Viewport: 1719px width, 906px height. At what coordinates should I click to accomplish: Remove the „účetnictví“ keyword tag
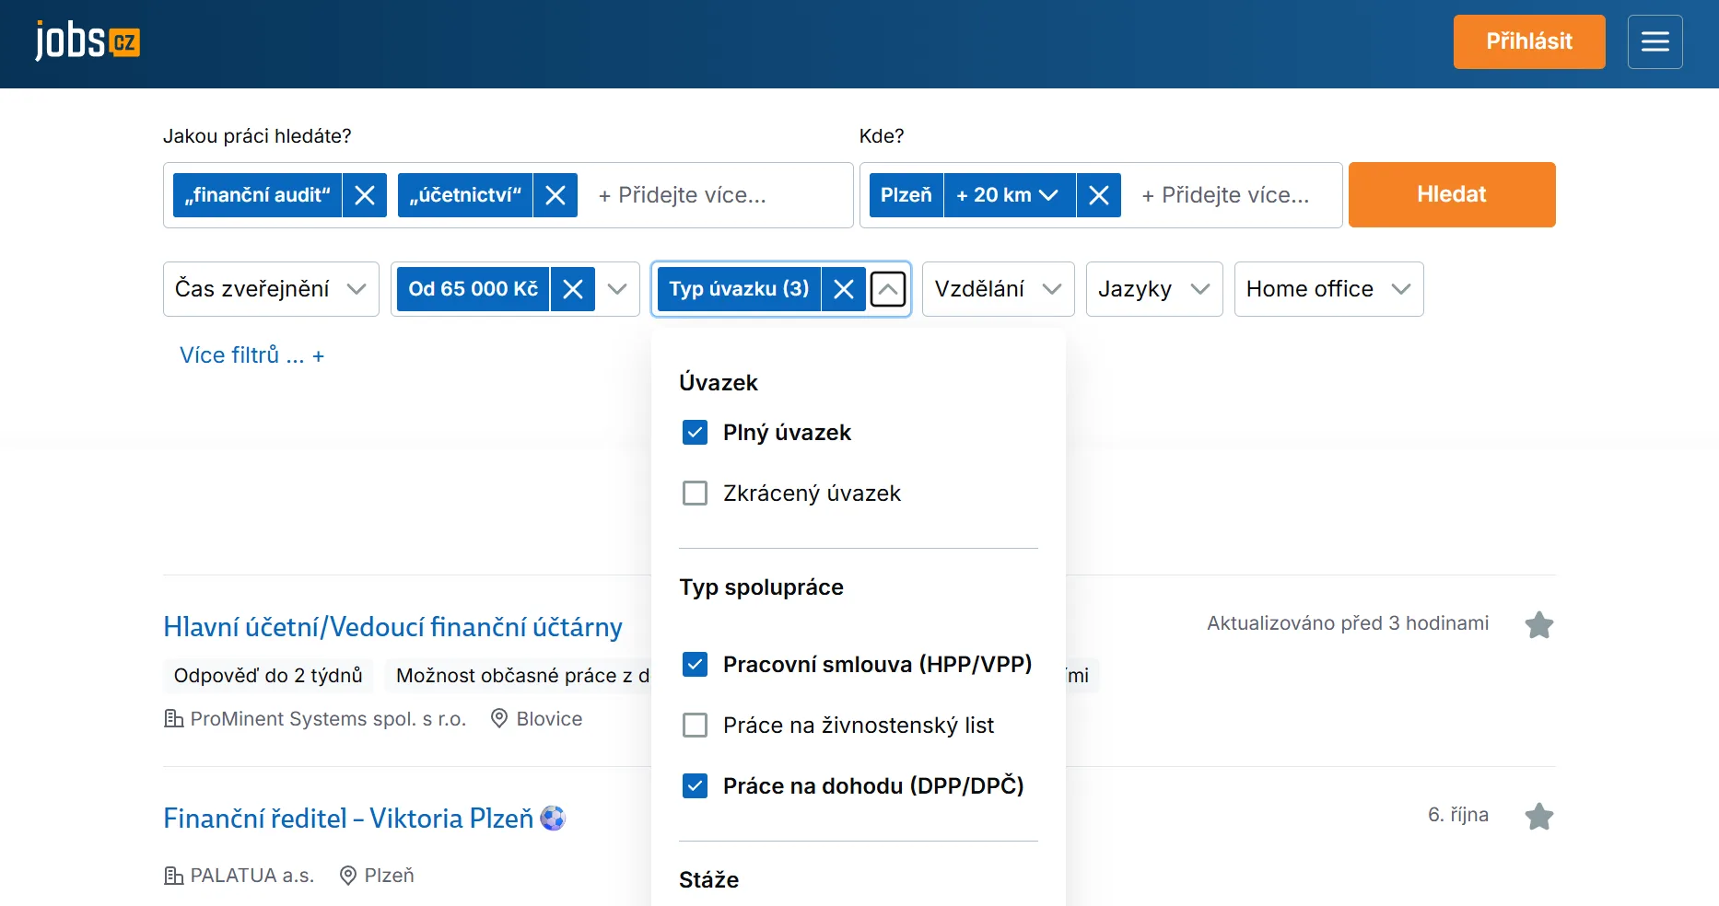click(555, 195)
